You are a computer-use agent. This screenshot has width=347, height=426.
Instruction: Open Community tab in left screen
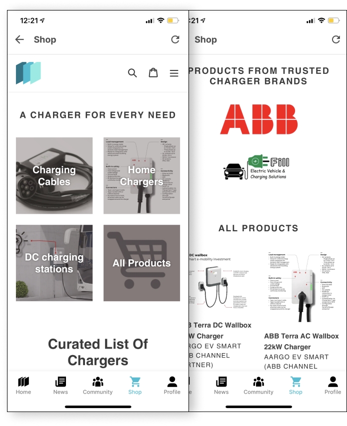pos(97,386)
